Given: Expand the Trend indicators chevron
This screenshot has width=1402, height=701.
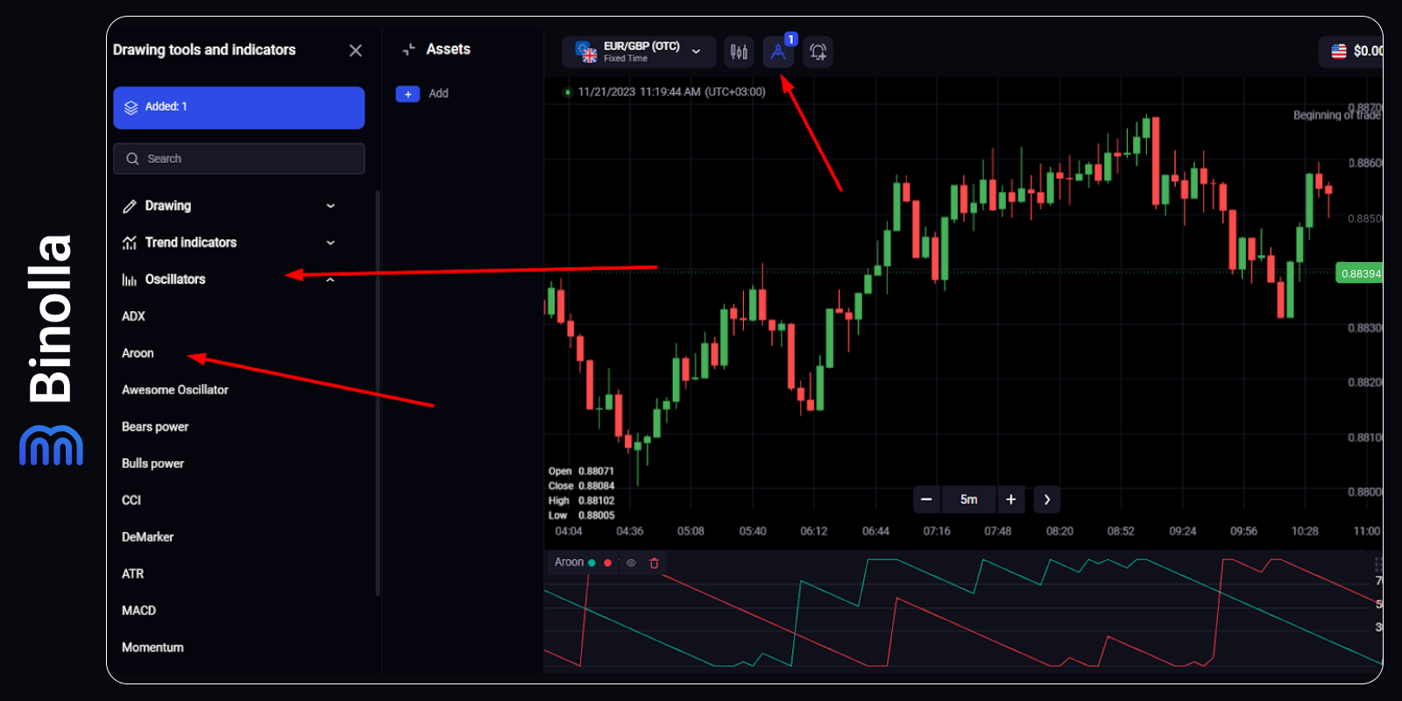Looking at the screenshot, I should 330,243.
